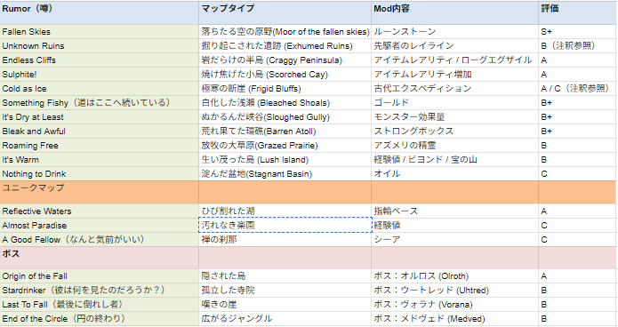Click the 'Barren Atoll' map cell
Screen dimensions: 618x327
click(285, 132)
